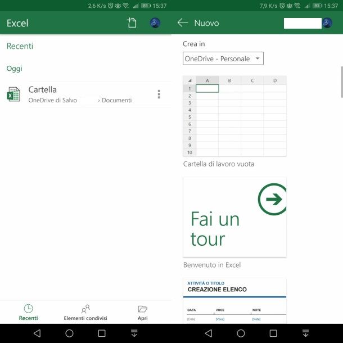Tap Android back button on right phone
343x343 pixels.
(209, 333)
